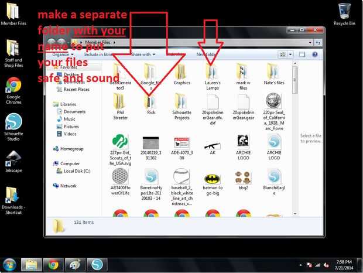Open the Recycle Bin on the desktop
This screenshot has height=273, width=363.
[344, 13]
